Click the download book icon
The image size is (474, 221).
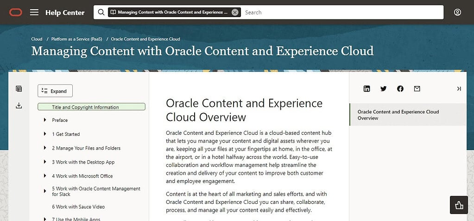click(x=19, y=106)
